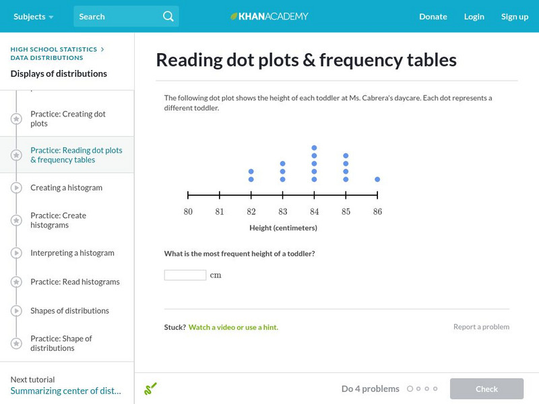
Task: Open the Watch a video or use a hint link
Action: tap(233, 327)
